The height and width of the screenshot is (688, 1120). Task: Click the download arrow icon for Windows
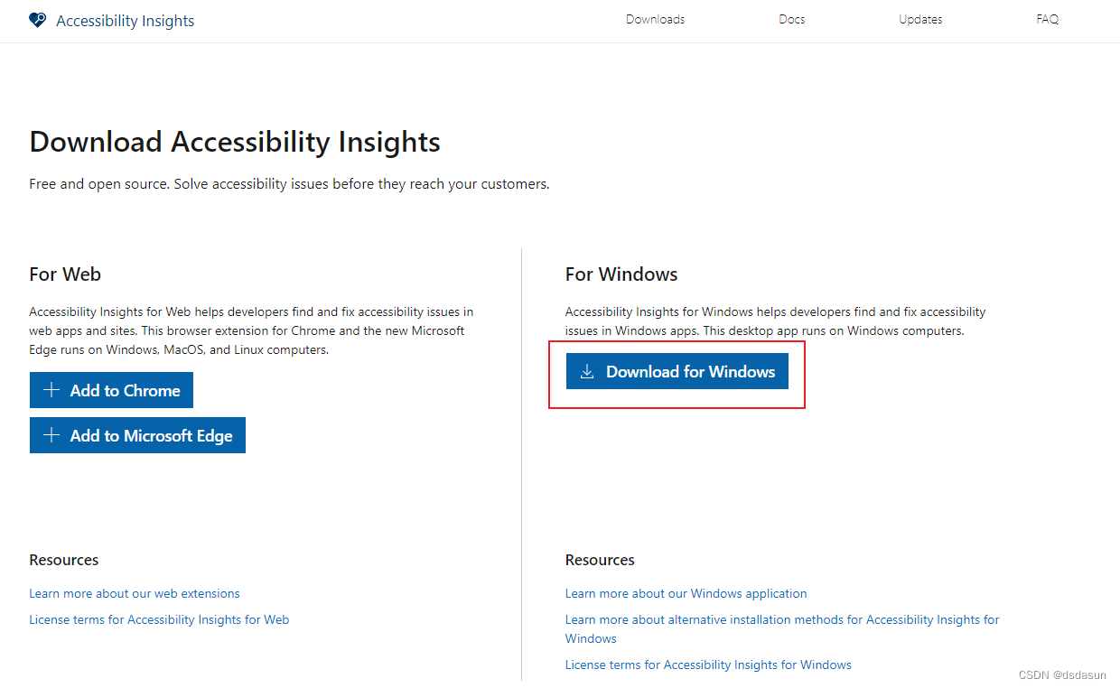[588, 371]
